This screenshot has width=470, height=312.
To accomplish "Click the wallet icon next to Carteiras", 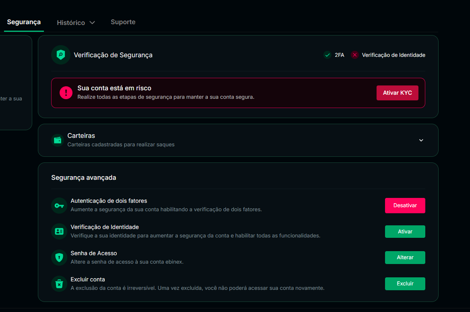I will (x=58, y=140).
